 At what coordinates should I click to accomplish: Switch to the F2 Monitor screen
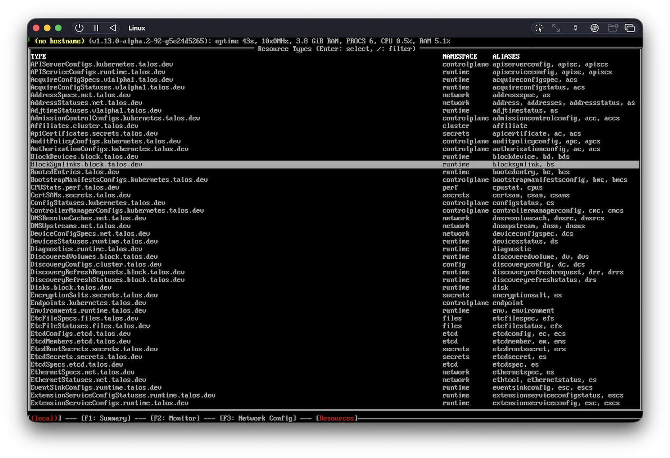pos(175,418)
